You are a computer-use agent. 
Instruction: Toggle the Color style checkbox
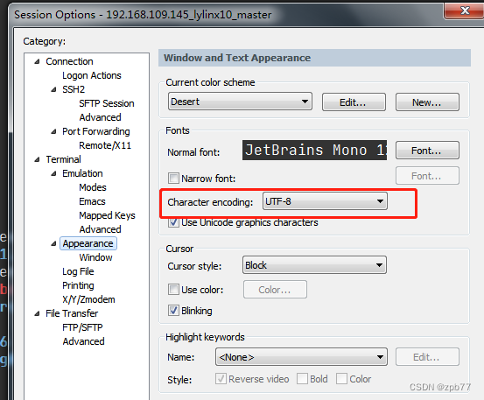[341, 378]
